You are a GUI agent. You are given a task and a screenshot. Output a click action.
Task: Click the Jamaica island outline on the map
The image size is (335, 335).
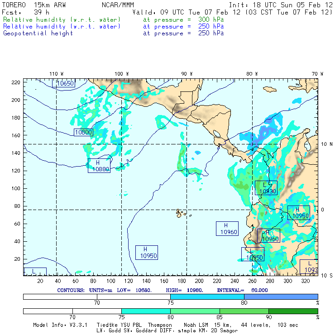(270, 89)
